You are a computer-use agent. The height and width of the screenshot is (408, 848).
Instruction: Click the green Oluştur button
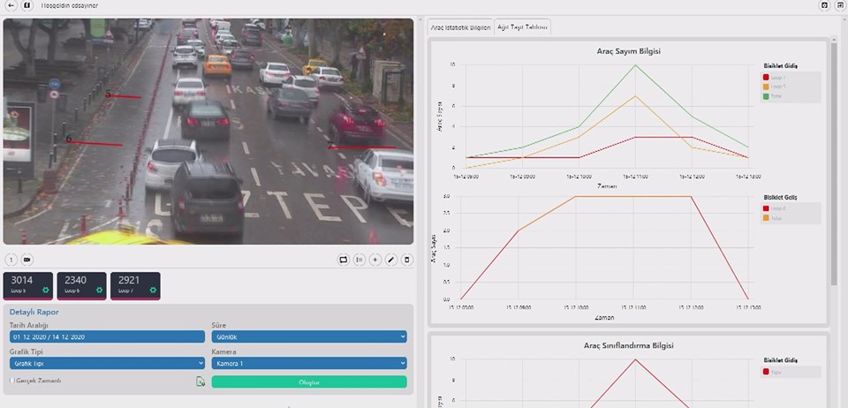309,382
